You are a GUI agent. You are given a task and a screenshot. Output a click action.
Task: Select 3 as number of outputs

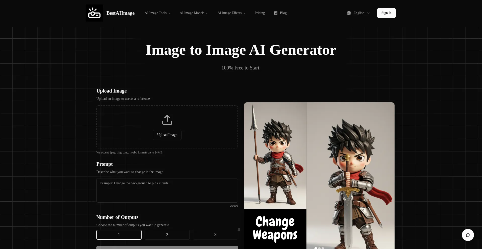pos(215,235)
